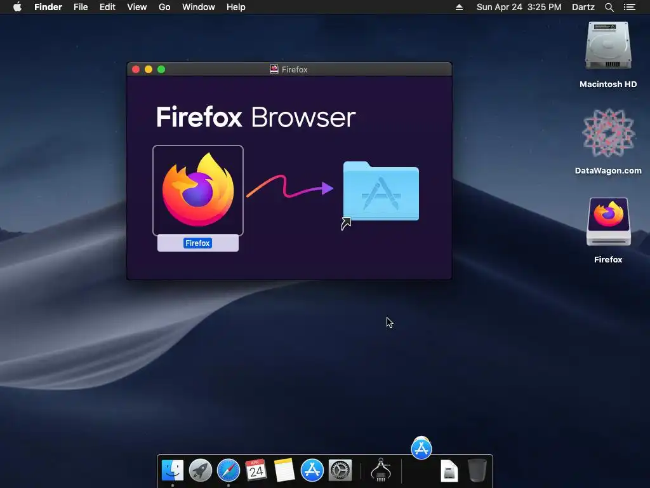
Task: Open System Preferences from the Dock
Action: 340,470
